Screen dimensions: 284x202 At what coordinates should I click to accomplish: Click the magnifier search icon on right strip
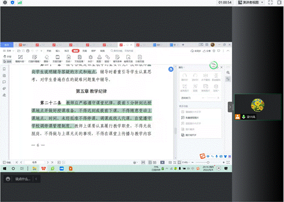[x=228, y=72]
